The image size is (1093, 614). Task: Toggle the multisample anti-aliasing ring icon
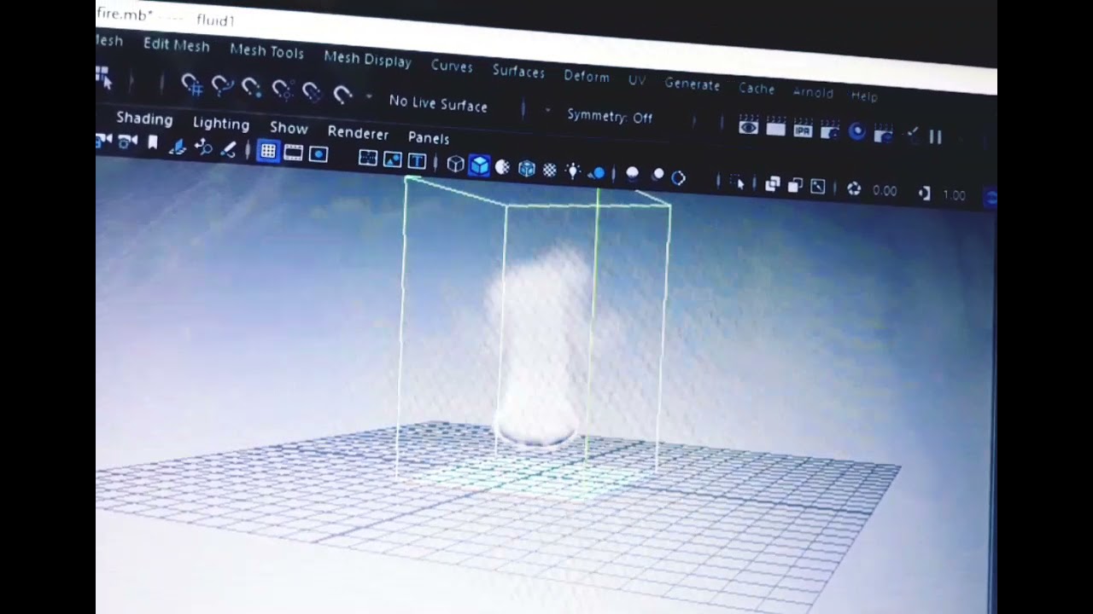click(679, 177)
